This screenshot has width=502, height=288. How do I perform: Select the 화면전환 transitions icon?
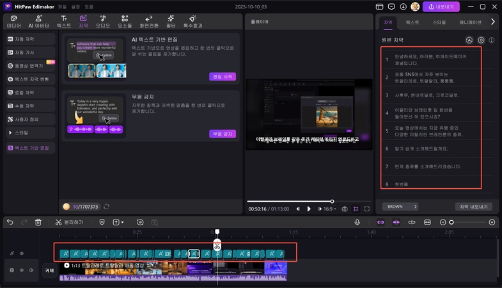tap(149, 22)
